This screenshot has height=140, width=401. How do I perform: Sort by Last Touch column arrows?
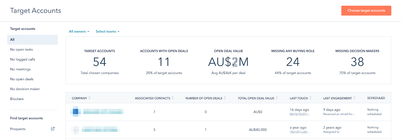point(310,98)
